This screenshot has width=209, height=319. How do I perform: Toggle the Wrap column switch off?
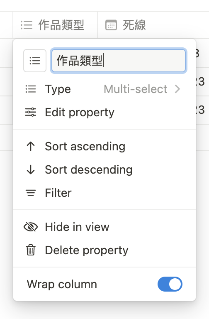pyautogui.click(x=170, y=284)
